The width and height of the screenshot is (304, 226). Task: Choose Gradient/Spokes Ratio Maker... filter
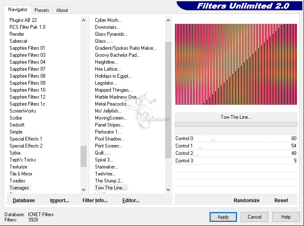pos(126,48)
